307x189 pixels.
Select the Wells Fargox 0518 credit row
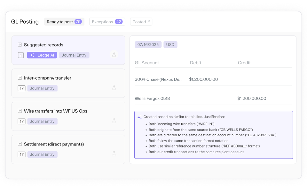213,98
